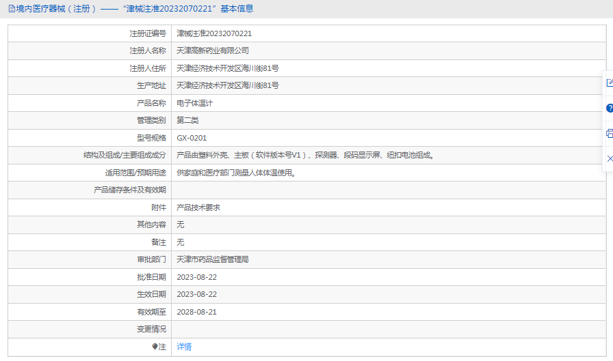Click 无 in the 其他内容 row
This screenshot has height=361, width=613.
[180, 225]
